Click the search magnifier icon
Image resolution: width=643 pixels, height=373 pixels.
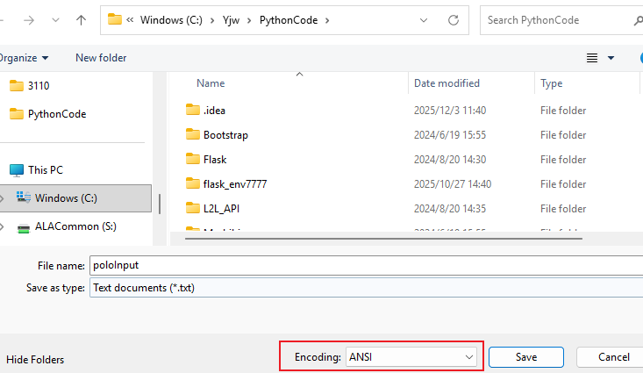(638, 19)
